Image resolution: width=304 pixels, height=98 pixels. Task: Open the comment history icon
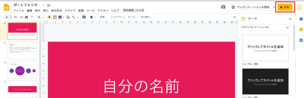tap(223, 7)
